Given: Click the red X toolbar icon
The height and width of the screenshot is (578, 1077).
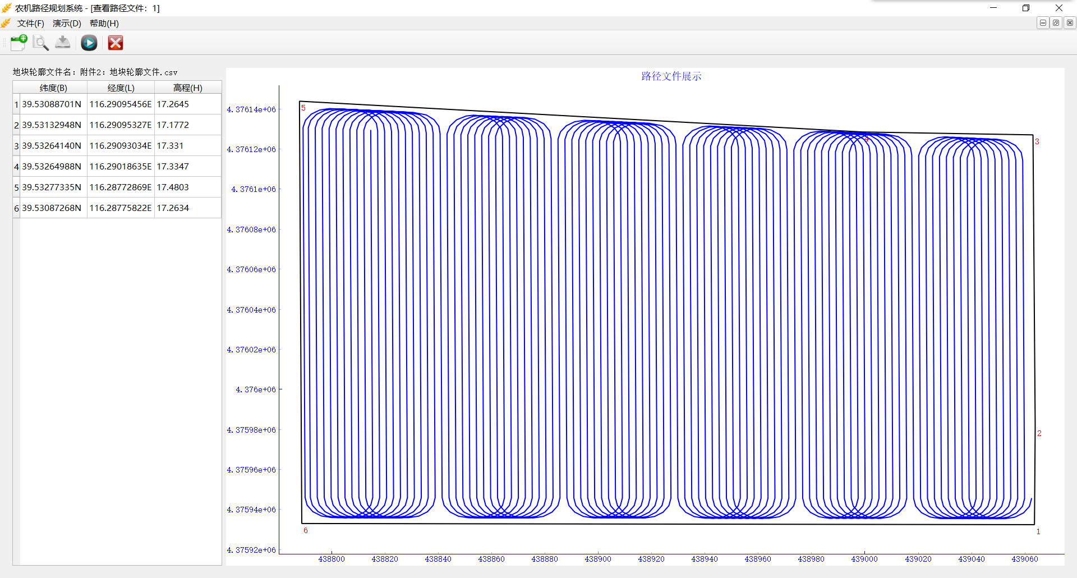Looking at the screenshot, I should click(x=116, y=43).
